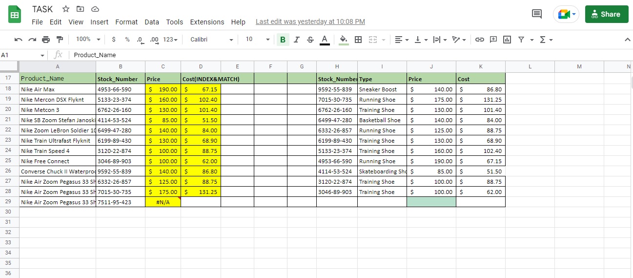Viewport: 633px width, 278px height.
Task: Select the #N/A error cell
Action: [163, 202]
